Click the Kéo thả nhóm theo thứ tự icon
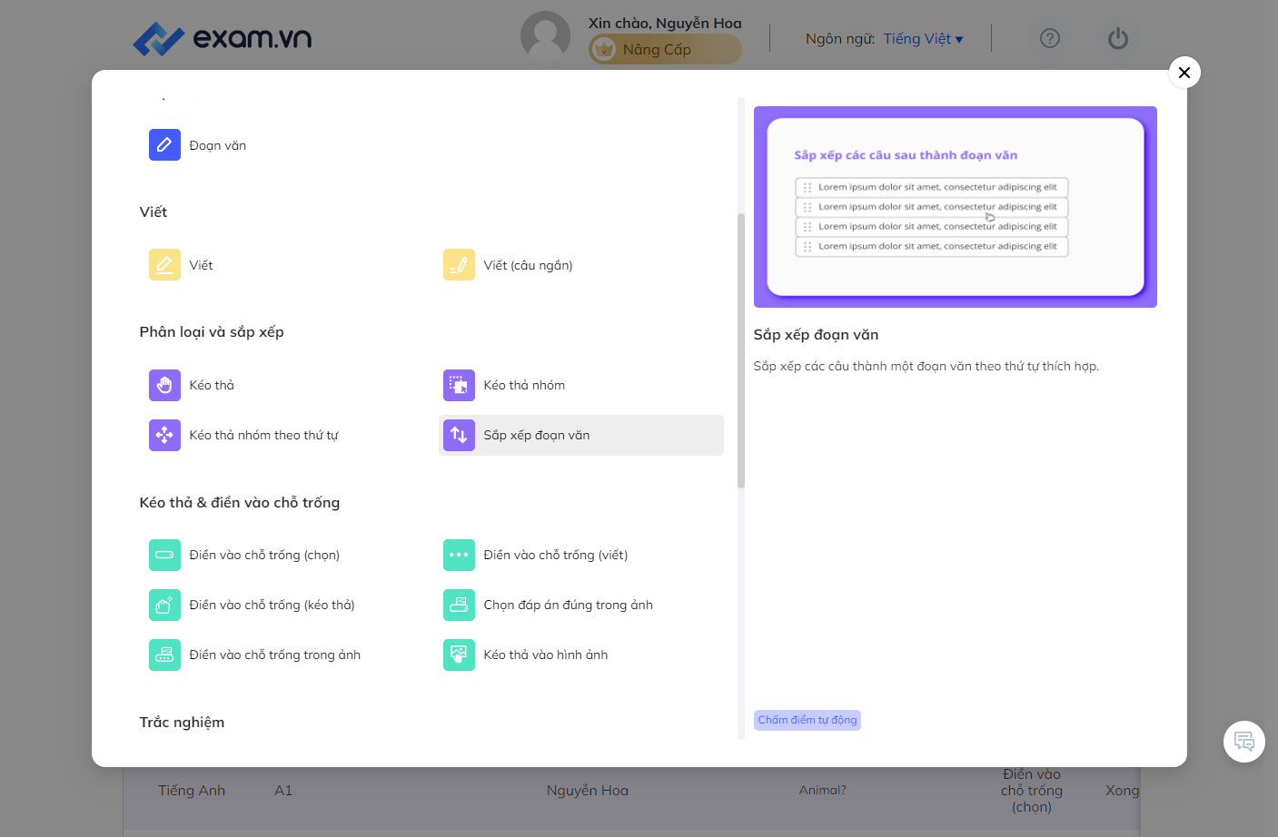Image resolution: width=1278 pixels, height=837 pixels. pyautogui.click(x=164, y=435)
